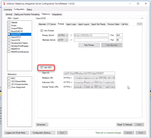Click the left tab scroll arrow
Screen dimensions: 151x138
[138, 24]
